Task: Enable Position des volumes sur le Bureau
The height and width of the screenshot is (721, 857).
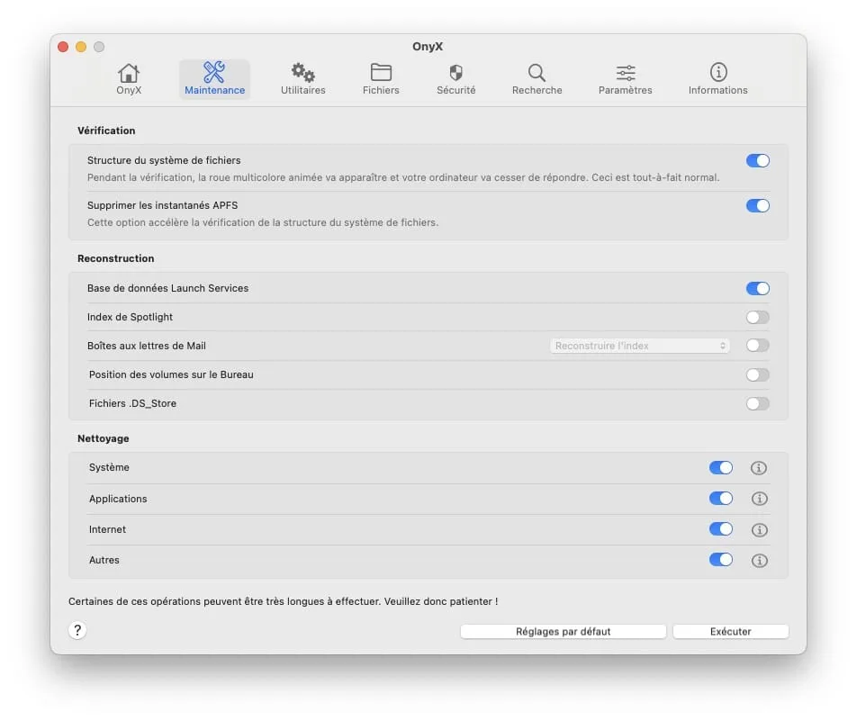Action: tap(757, 374)
